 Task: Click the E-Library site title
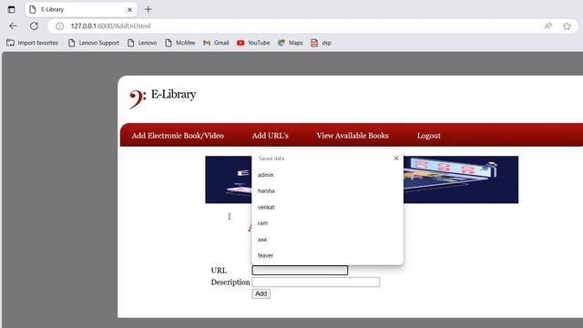[x=174, y=95]
